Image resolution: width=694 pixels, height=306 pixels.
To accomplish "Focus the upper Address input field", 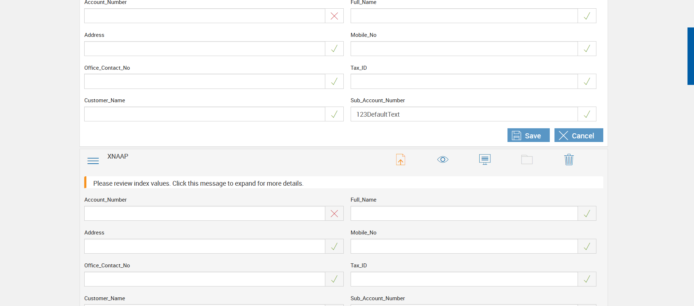I will pos(205,48).
